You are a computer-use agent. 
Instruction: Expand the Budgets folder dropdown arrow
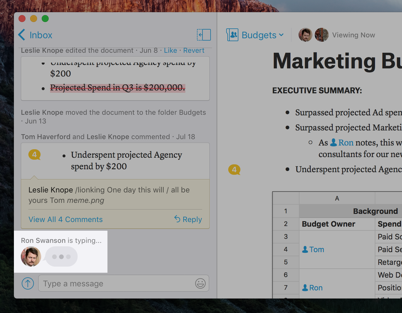[281, 35]
